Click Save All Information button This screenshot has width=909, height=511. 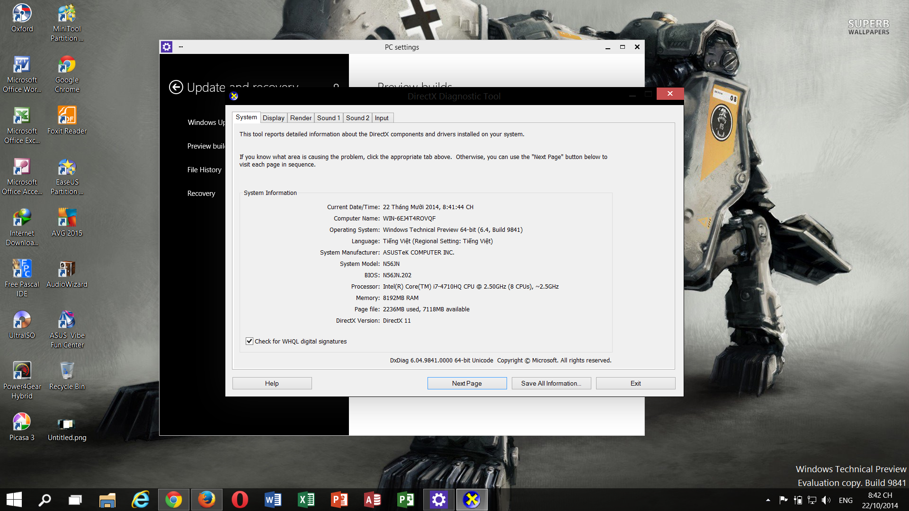551,383
